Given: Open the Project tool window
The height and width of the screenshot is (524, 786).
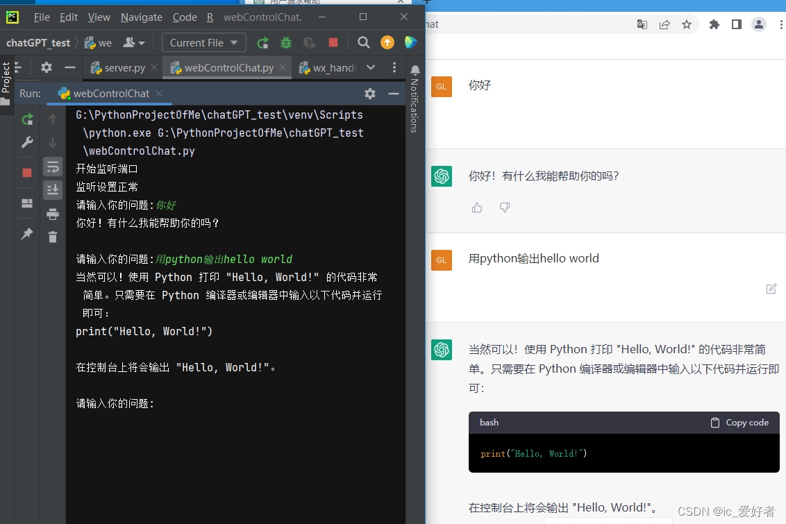Looking at the screenshot, I should (6, 83).
